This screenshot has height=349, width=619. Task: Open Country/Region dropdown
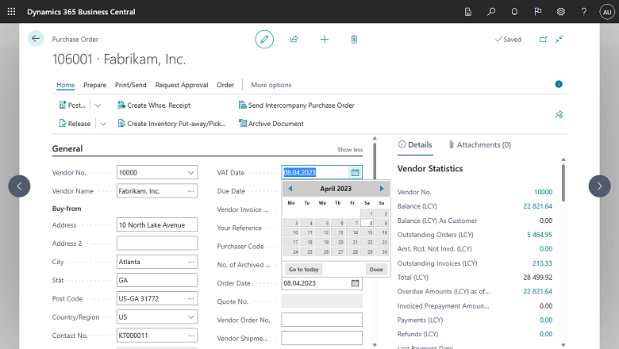tap(190, 317)
